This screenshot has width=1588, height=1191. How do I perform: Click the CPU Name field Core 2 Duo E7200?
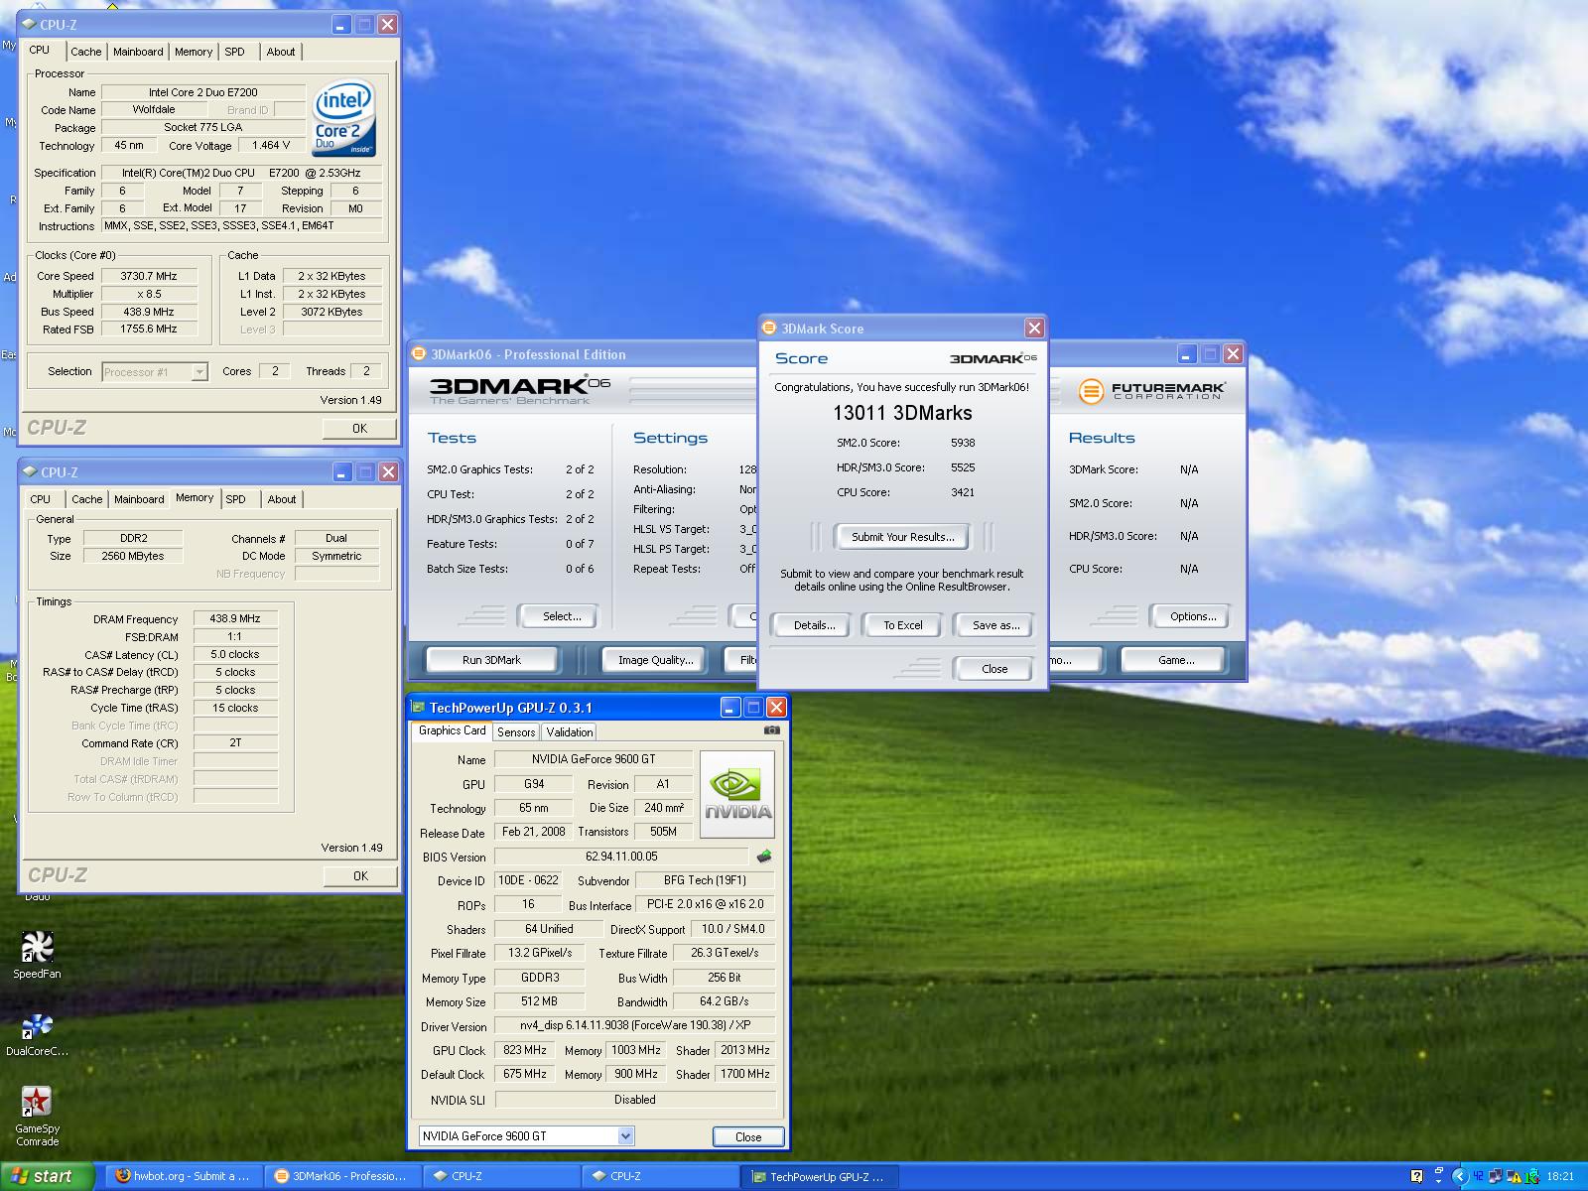(x=203, y=92)
